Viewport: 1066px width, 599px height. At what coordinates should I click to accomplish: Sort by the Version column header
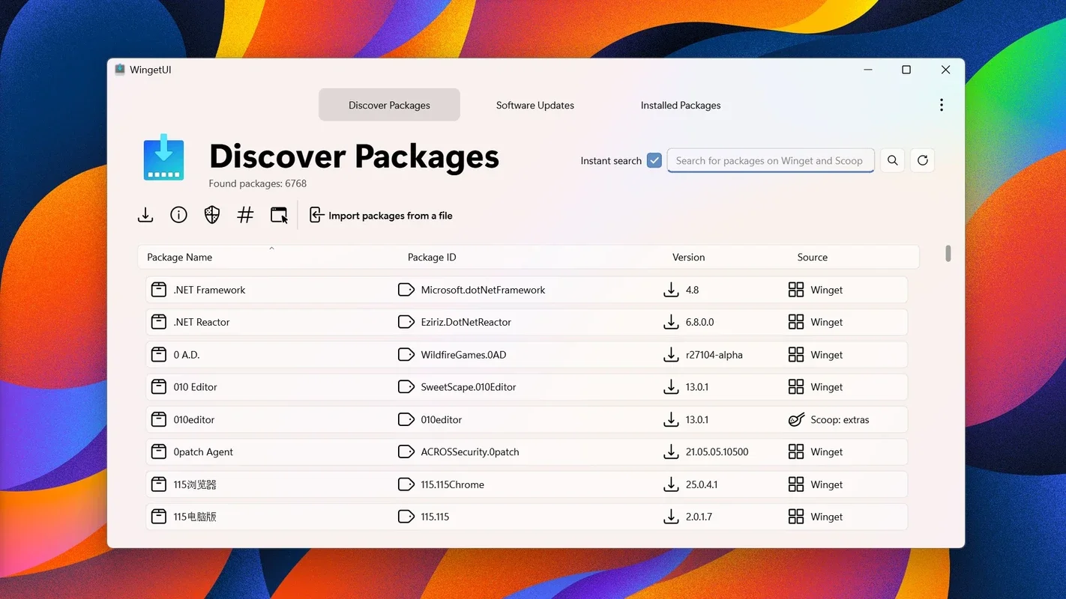pos(688,257)
